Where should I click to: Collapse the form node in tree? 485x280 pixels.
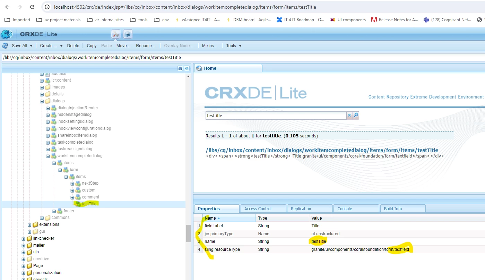tap(60, 170)
